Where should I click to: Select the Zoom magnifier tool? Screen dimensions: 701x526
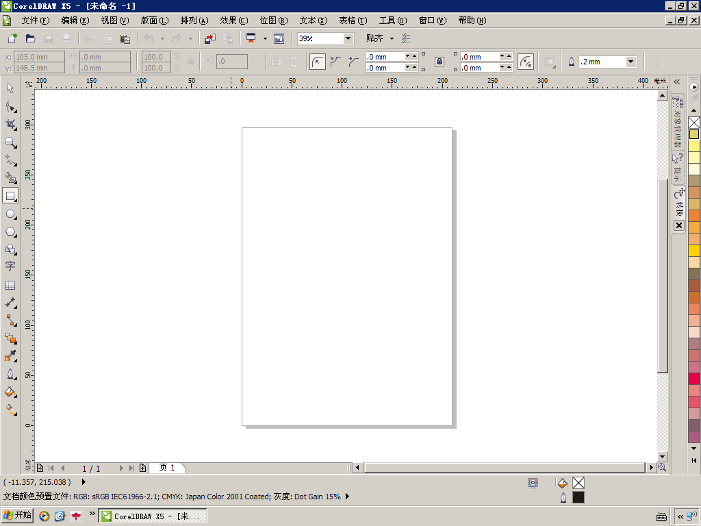(10, 142)
